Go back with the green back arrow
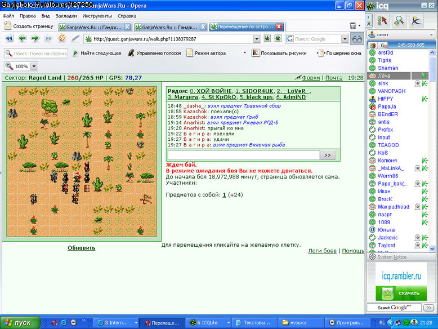This screenshot has width=438, height=329. [x=23, y=38]
